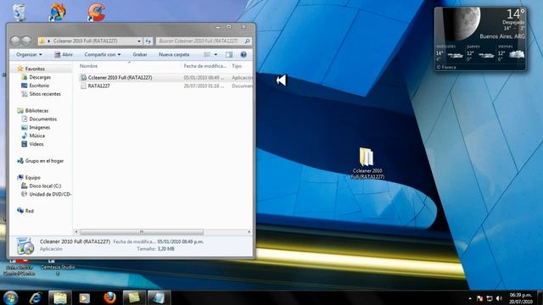Viewport: 543px width, 305px height.
Task: Switch to Windows Explorer taskbar button
Action: click(x=60, y=297)
